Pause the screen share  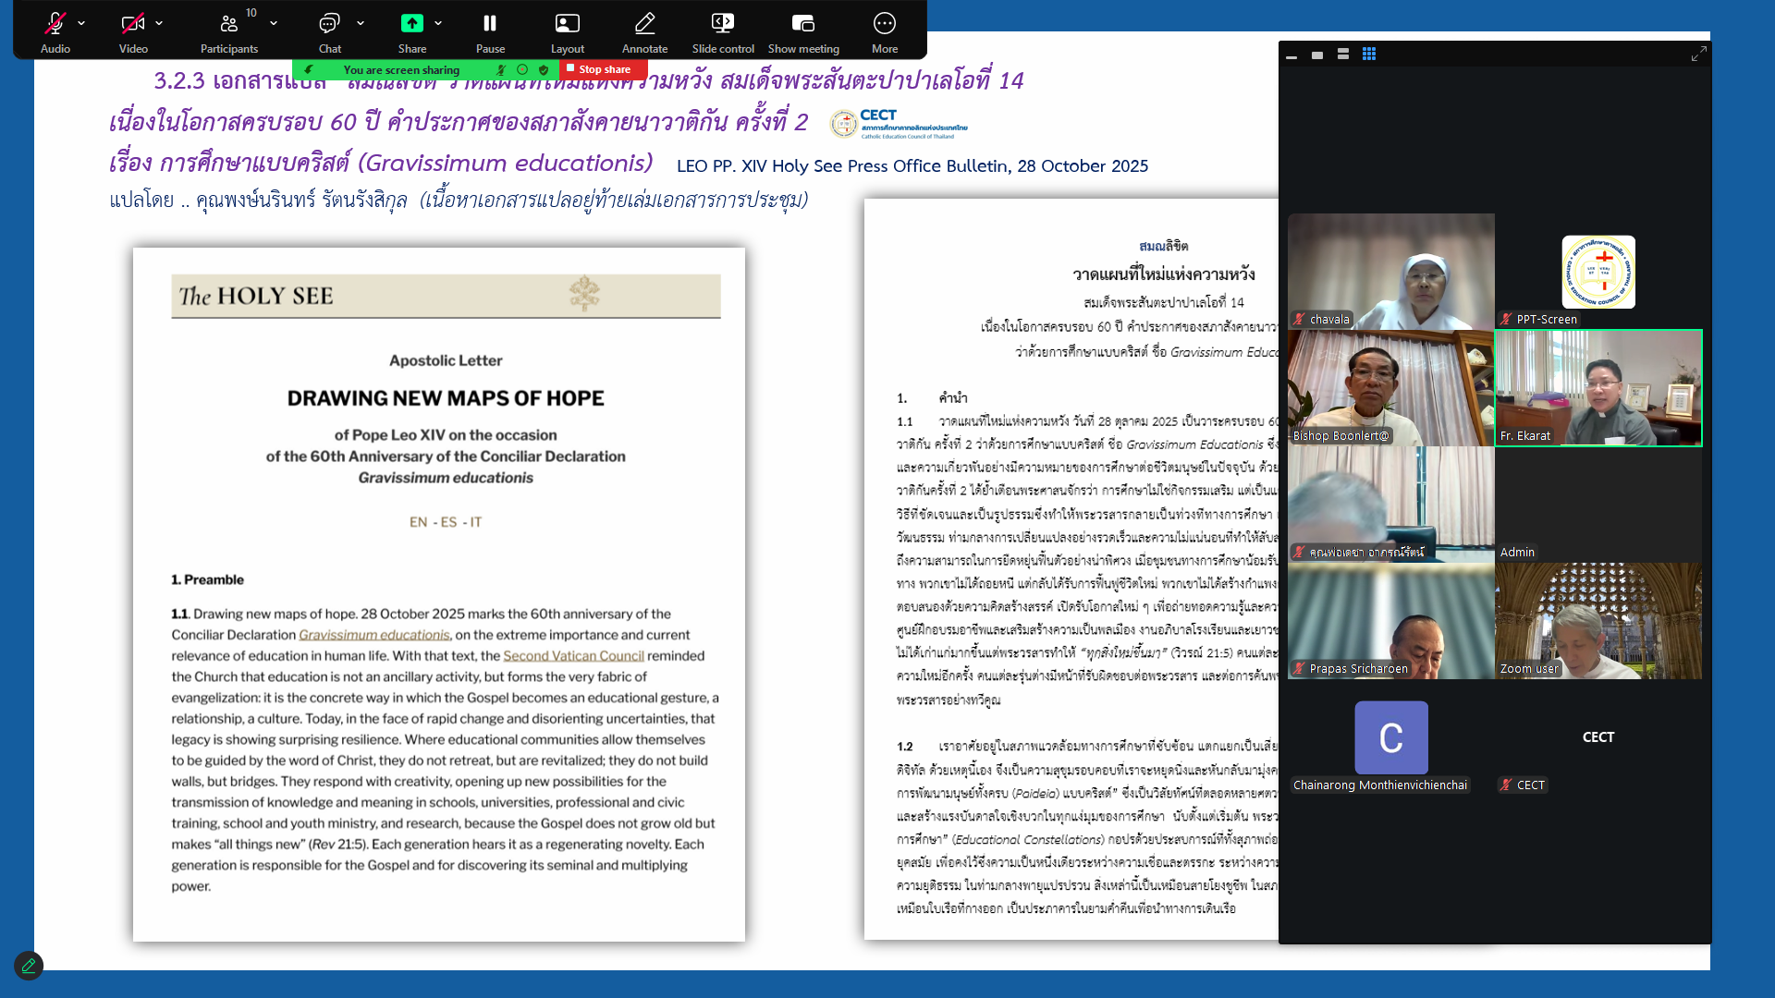tap(490, 24)
